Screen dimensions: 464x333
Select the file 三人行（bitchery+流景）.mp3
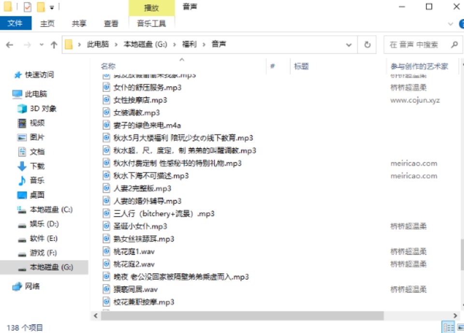164,214
